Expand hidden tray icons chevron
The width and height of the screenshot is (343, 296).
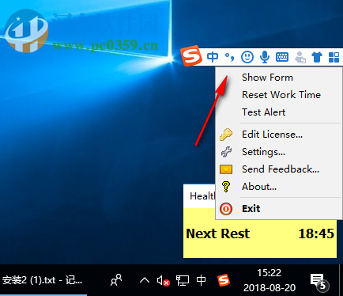pyautogui.click(x=145, y=280)
